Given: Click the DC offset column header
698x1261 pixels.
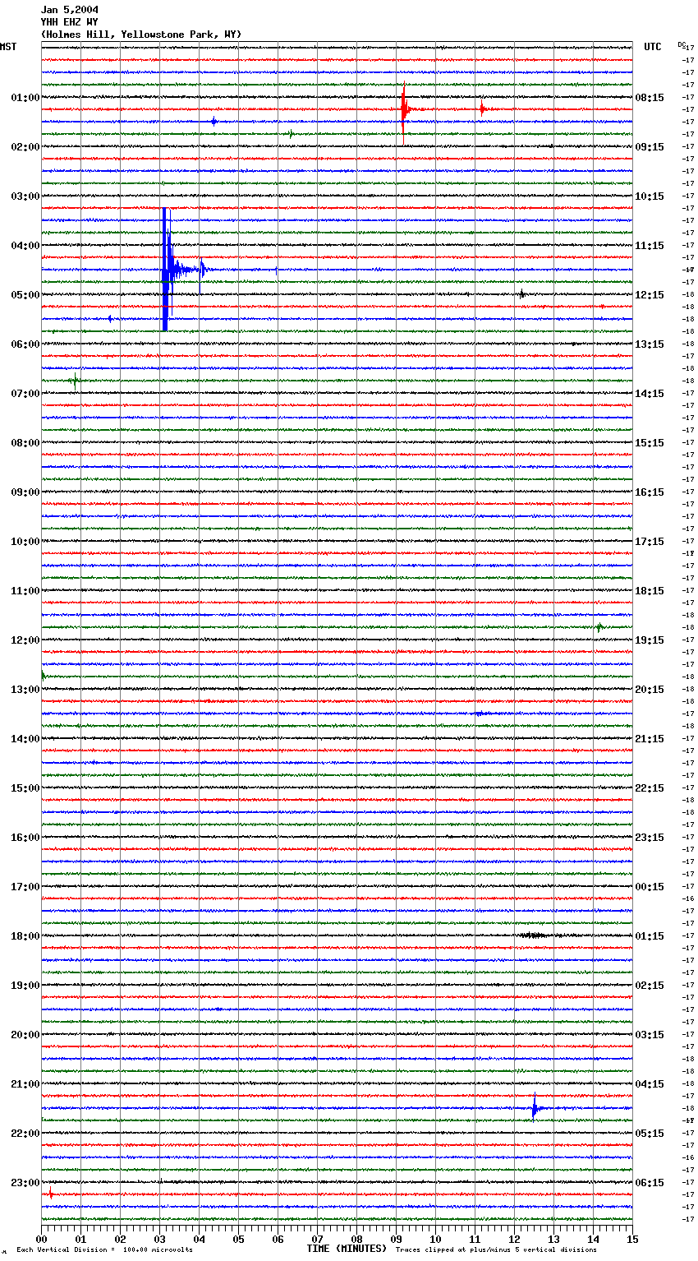Looking at the screenshot, I should click(682, 44).
